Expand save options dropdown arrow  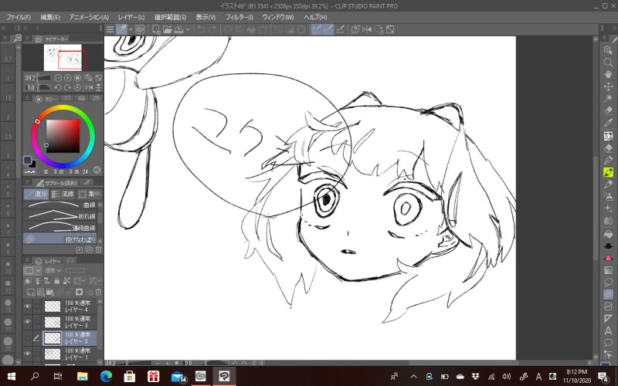188,29
